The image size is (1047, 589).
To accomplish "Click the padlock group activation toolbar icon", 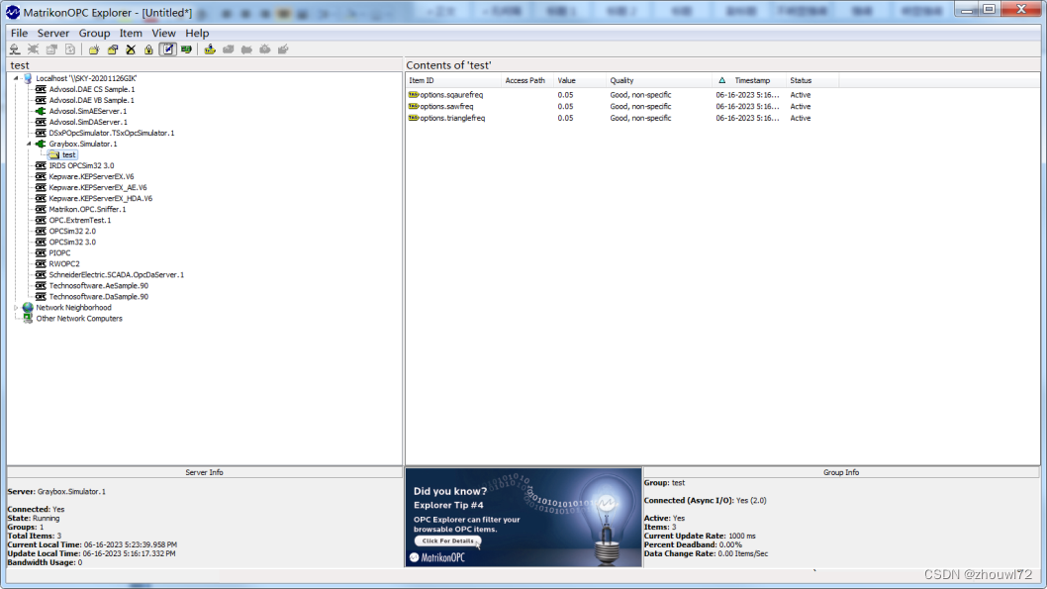I will coord(146,49).
